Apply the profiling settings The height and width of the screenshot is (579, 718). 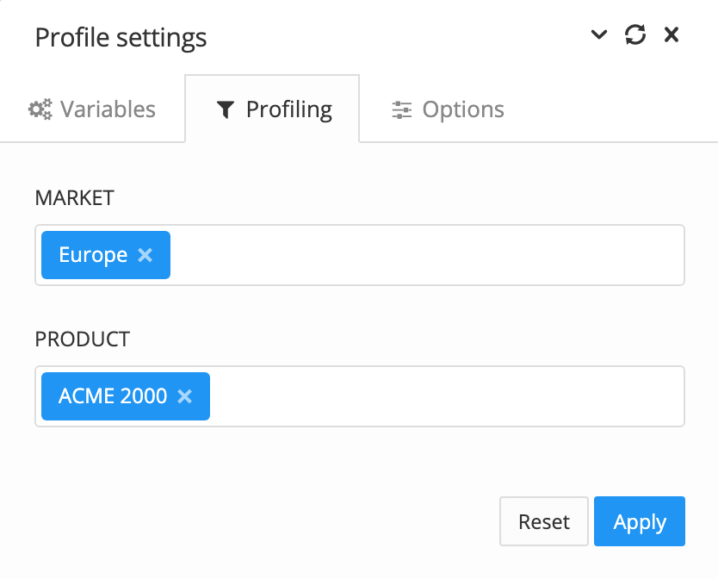click(639, 521)
